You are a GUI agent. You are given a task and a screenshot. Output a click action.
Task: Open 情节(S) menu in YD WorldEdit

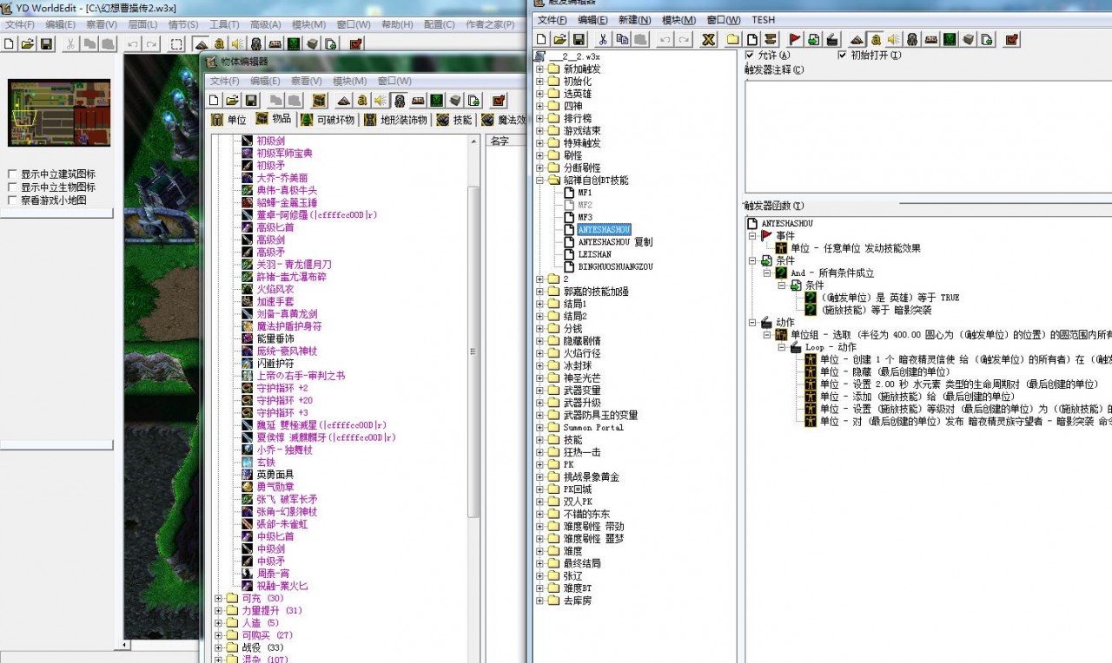pyautogui.click(x=182, y=24)
